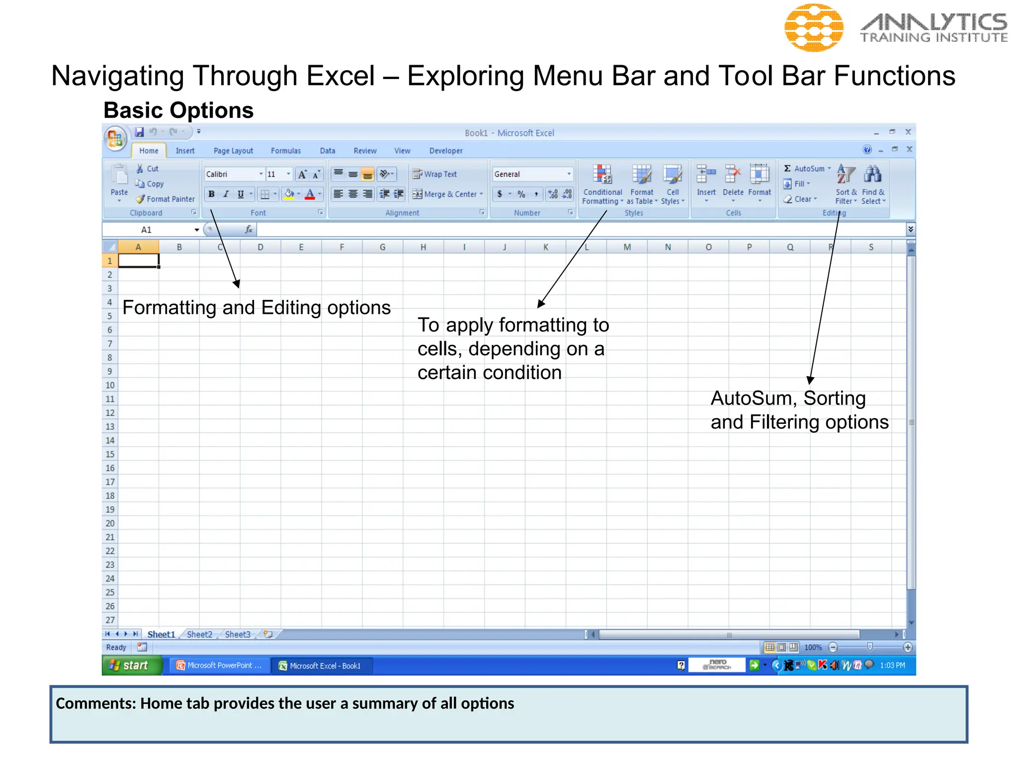The width and height of the screenshot is (1018, 764).
Task: Open the General number format dropdown
Action: [x=569, y=174]
